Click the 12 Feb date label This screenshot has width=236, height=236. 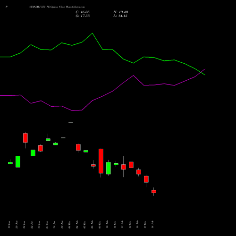(x=122, y=225)
